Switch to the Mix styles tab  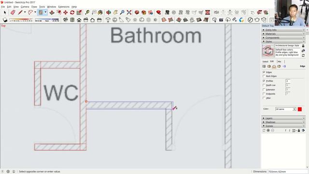click(280, 61)
